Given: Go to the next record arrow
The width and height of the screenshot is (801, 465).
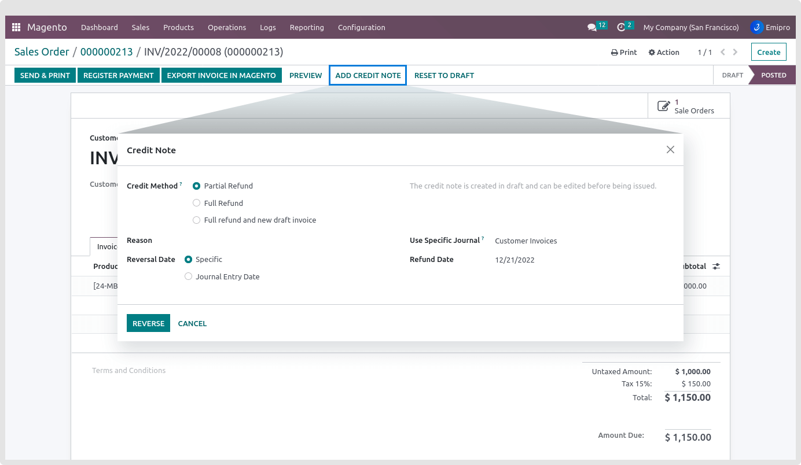Looking at the screenshot, I should tap(735, 52).
